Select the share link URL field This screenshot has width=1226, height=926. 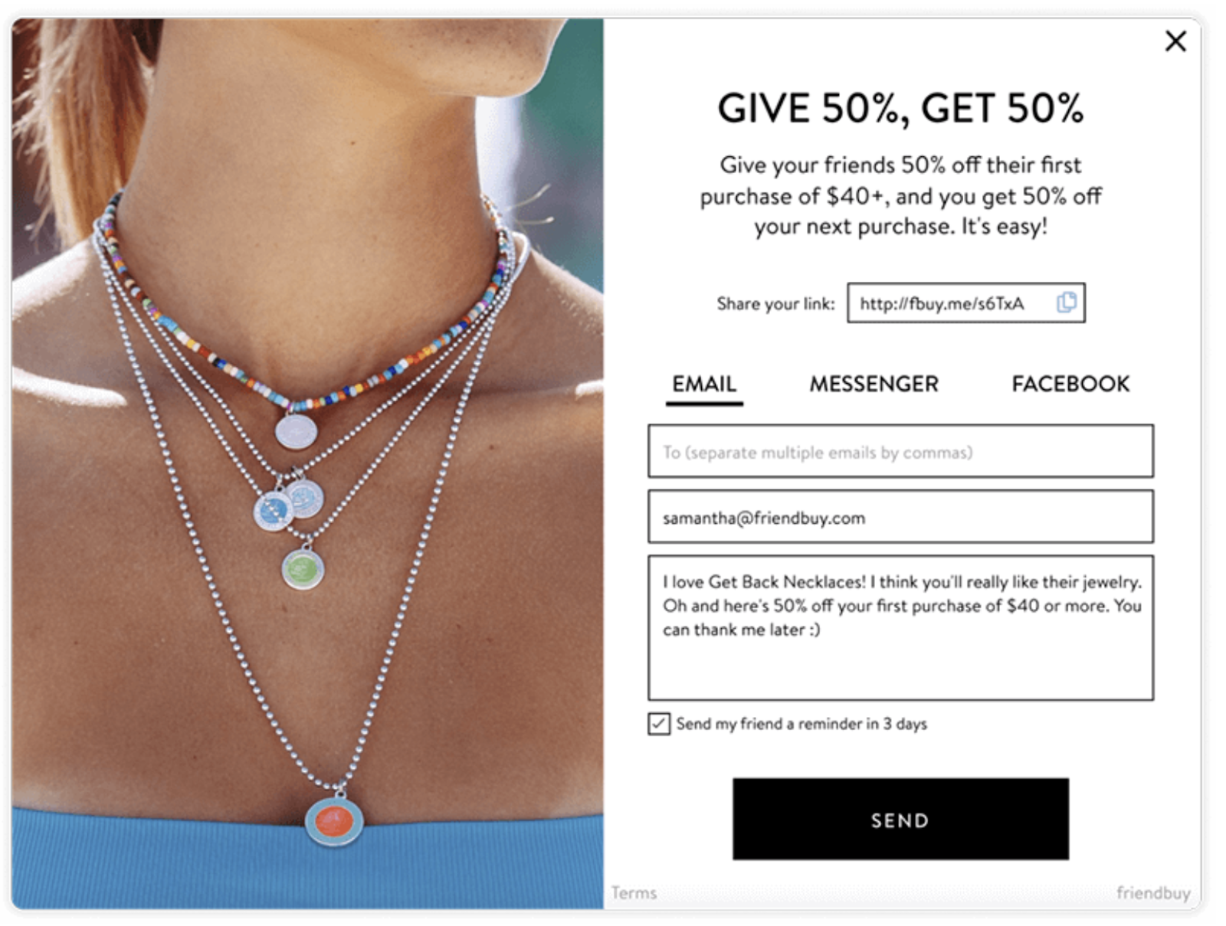(x=965, y=303)
